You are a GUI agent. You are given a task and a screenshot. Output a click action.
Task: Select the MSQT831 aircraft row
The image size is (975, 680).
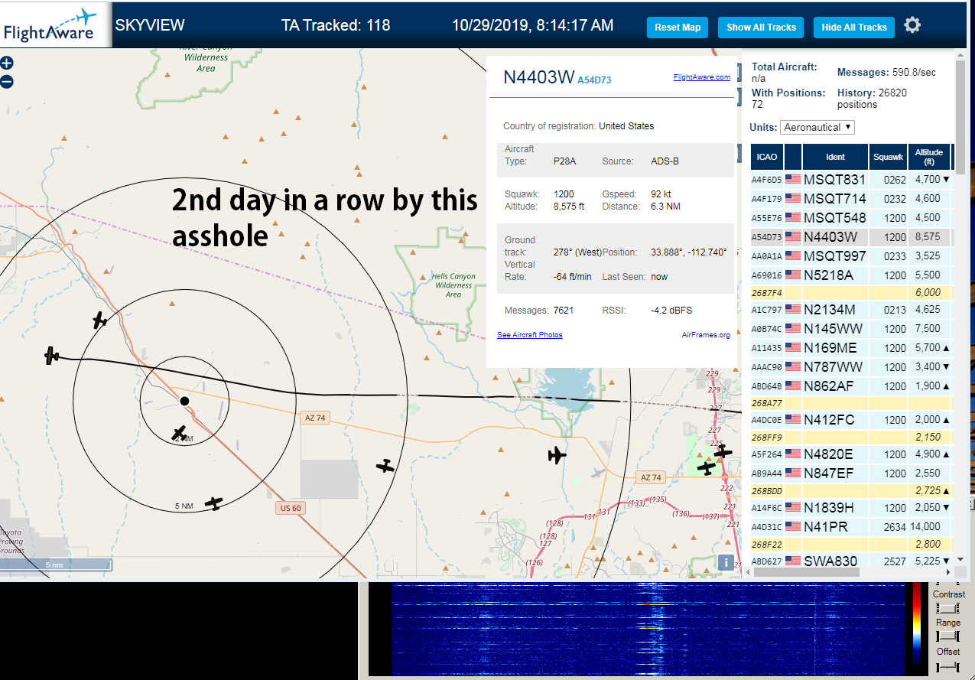click(x=851, y=180)
